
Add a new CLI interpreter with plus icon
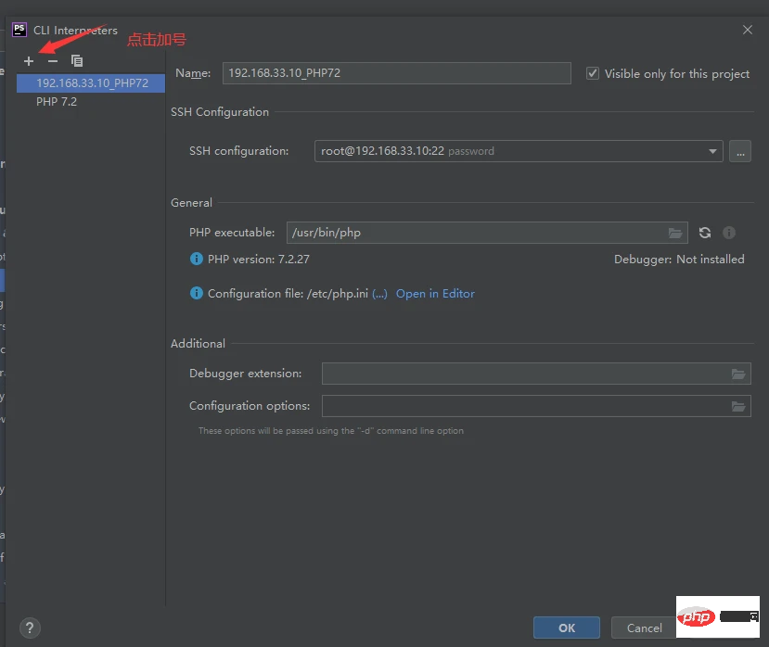pyautogui.click(x=29, y=61)
